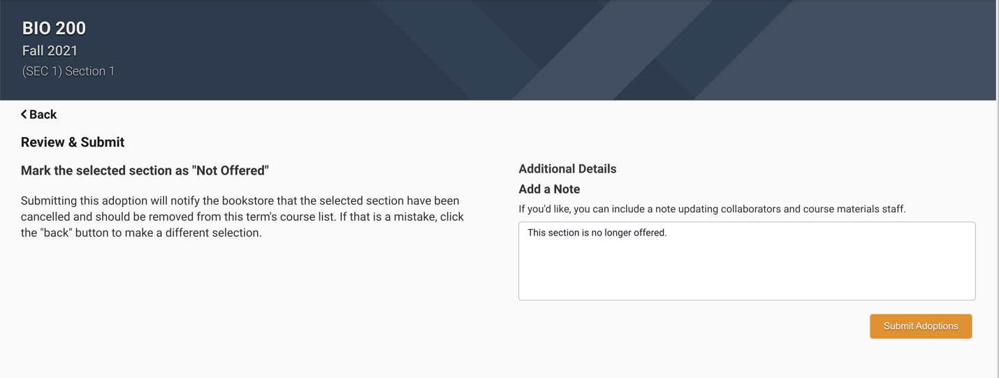Click the (SEC 1) Section 1 label
Screen dimensions: 999x378
68,71
